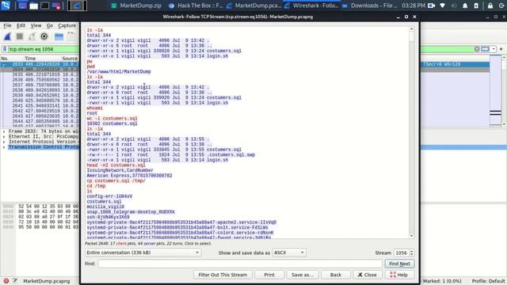Click the muted volume tray icon
507x285 pixels.
pos(454,6)
